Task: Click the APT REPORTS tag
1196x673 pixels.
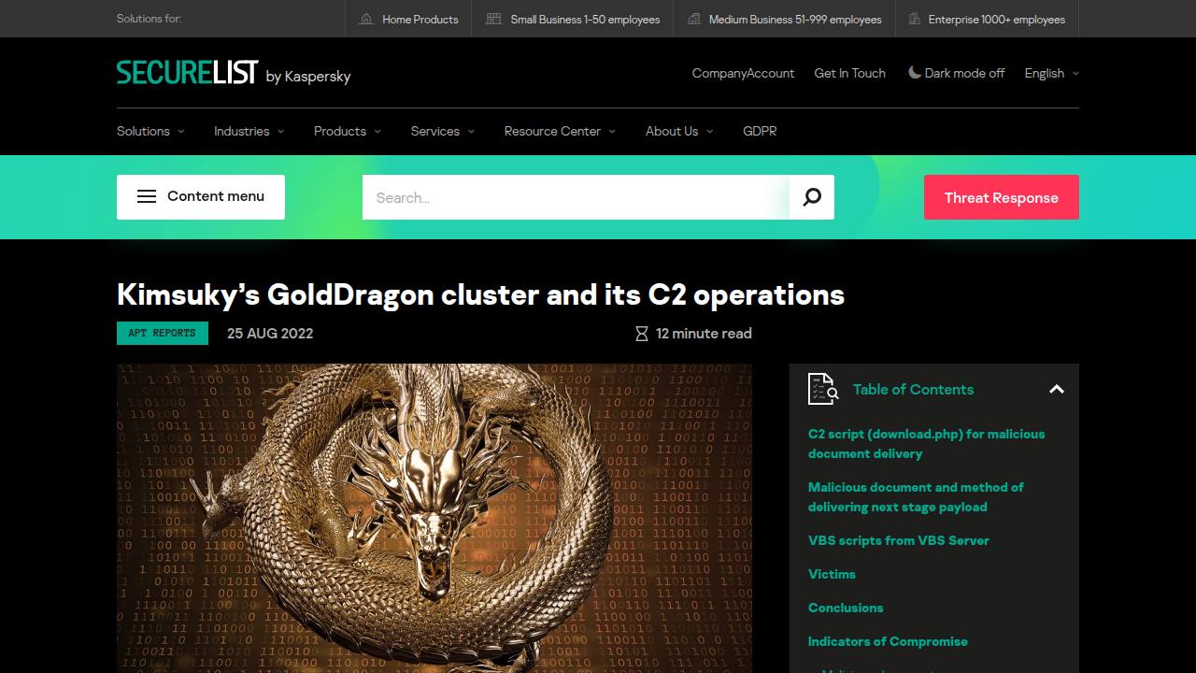Action: pyautogui.click(x=163, y=333)
